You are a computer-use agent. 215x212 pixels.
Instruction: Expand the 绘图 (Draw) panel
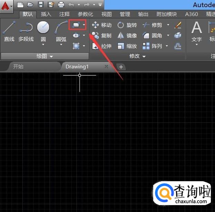(45, 56)
